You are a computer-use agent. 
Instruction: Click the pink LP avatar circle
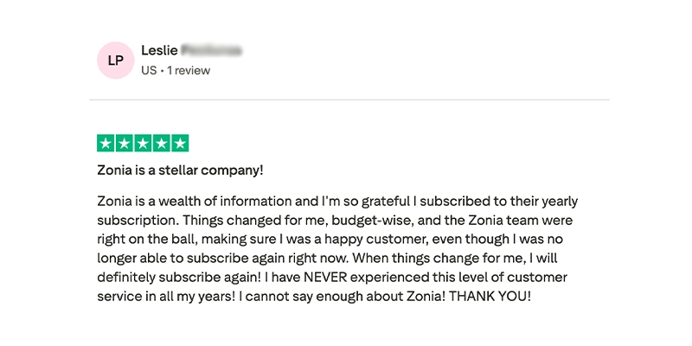coord(115,60)
